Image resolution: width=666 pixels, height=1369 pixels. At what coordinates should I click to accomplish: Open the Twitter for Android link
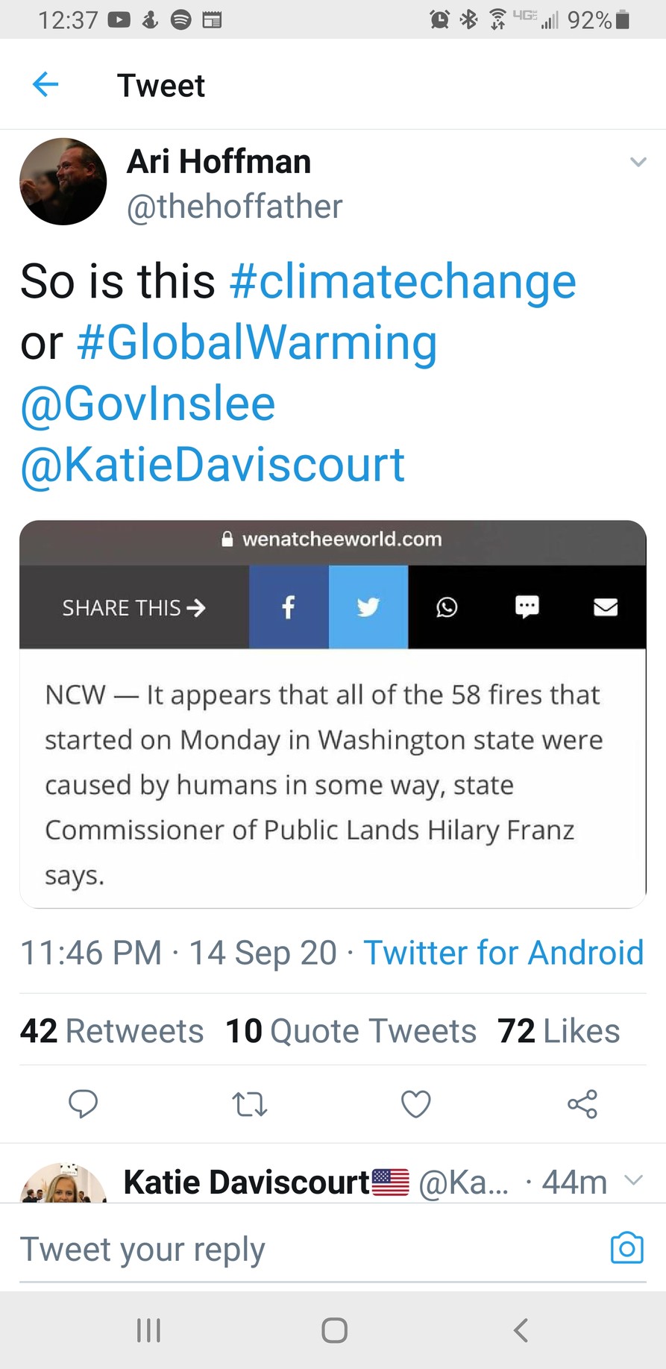click(x=503, y=953)
